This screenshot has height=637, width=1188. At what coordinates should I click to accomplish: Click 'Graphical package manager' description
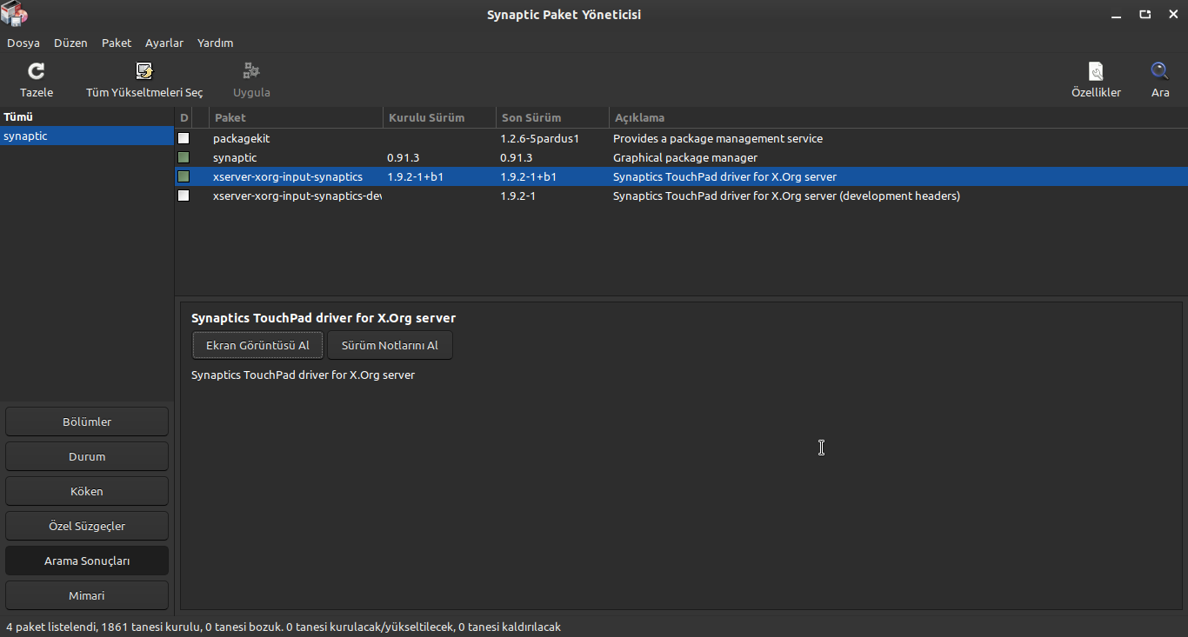(x=685, y=157)
